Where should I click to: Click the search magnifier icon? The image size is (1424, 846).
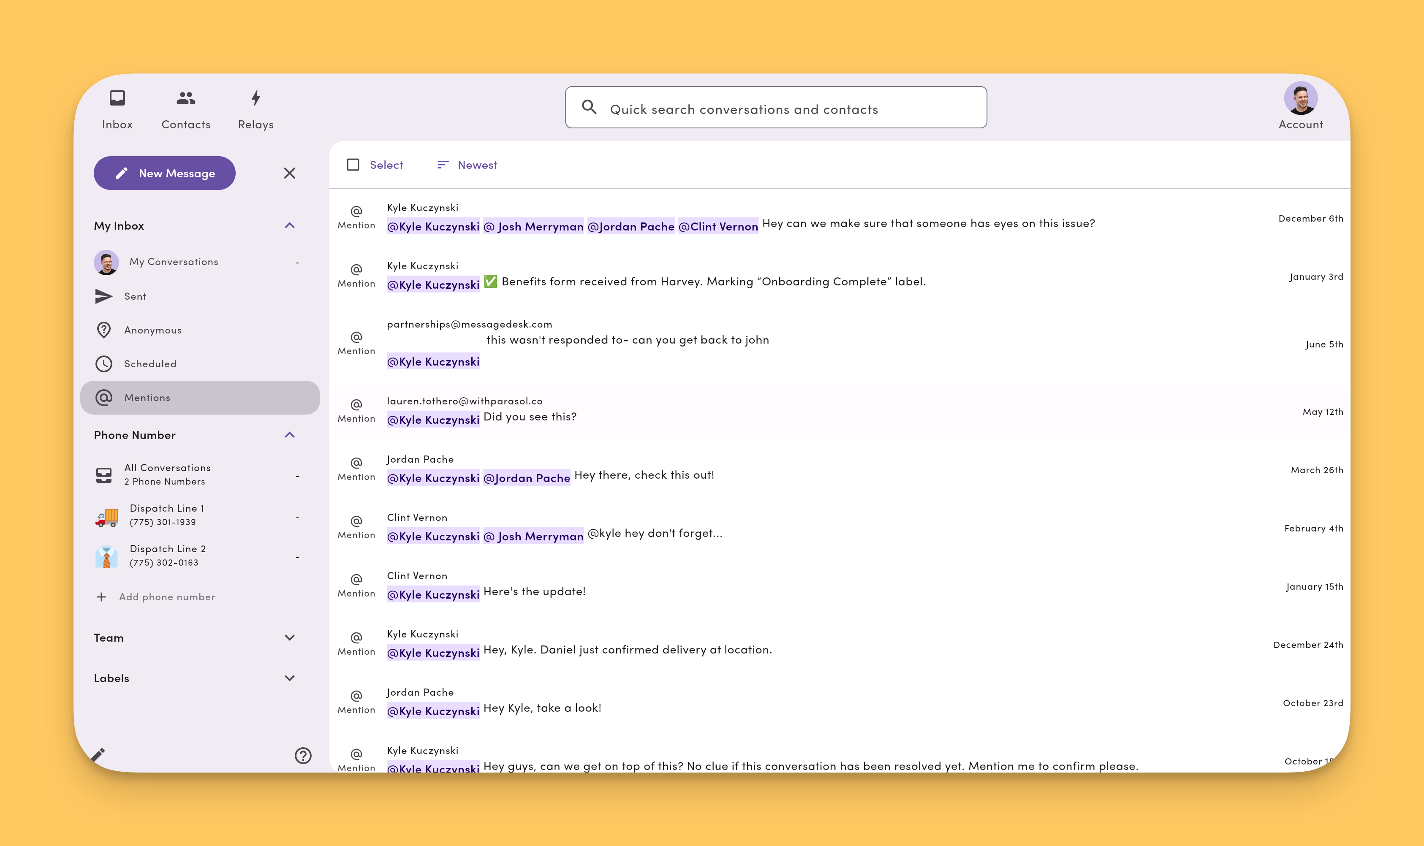(x=589, y=107)
